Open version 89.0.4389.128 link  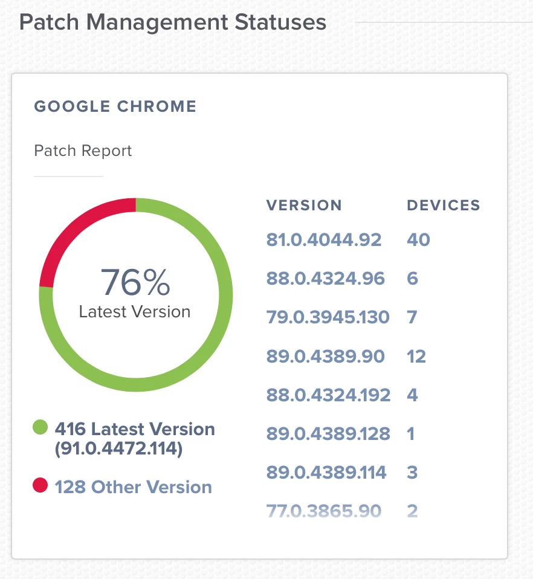pos(328,433)
